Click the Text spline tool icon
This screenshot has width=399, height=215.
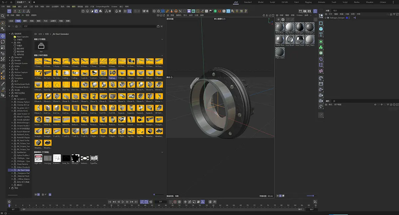pos(321,35)
